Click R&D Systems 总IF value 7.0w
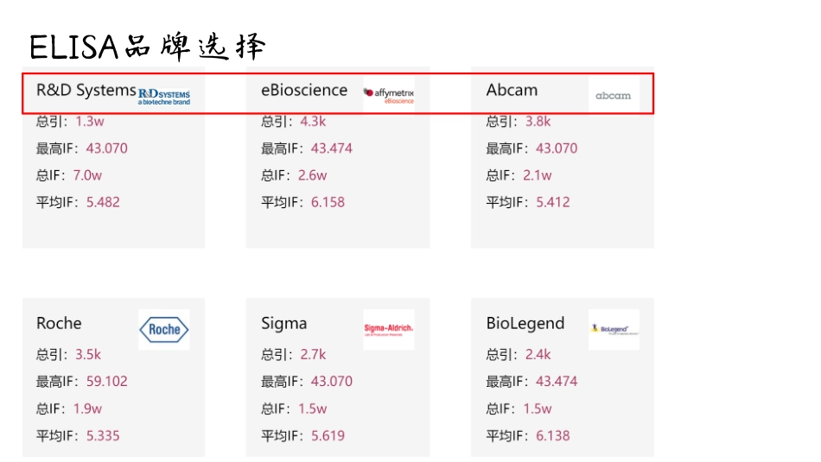Viewport: 821px width, 462px height. click(x=86, y=175)
